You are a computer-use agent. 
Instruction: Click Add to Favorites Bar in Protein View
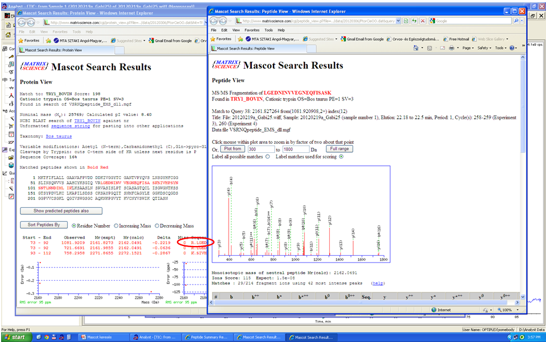pos(48,41)
